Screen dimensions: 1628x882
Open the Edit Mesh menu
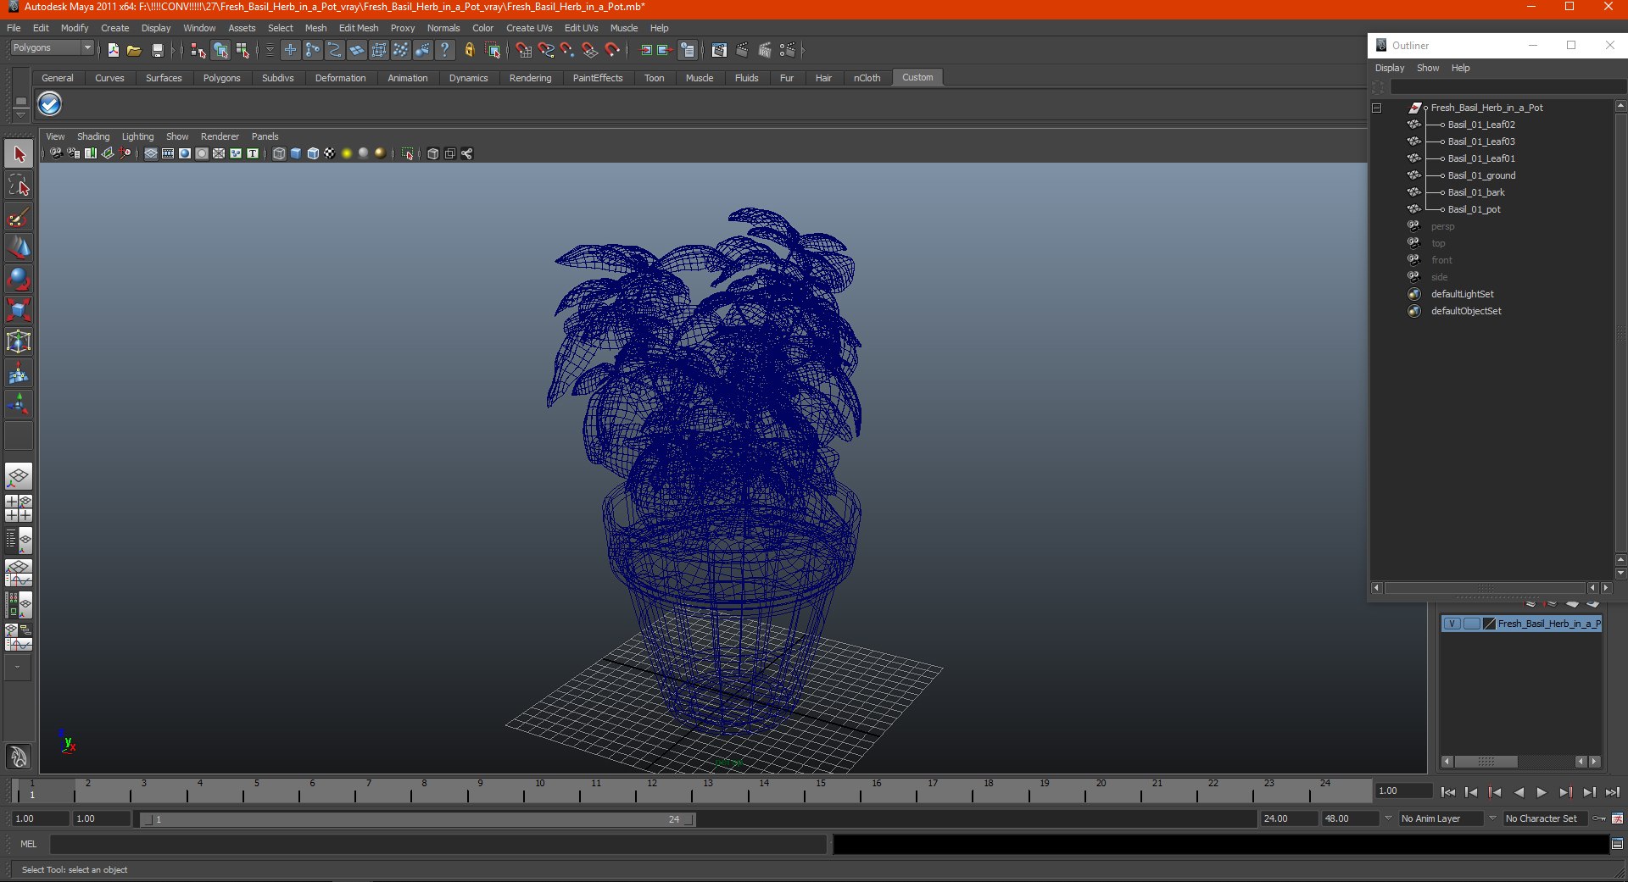pyautogui.click(x=359, y=28)
